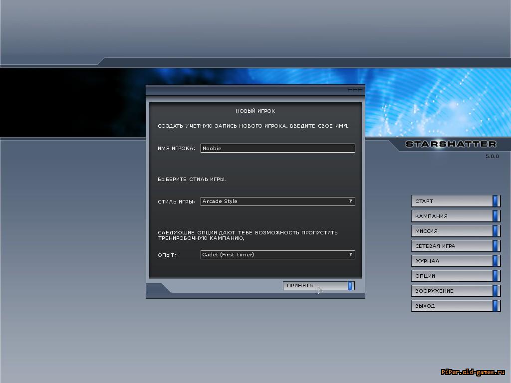511x383 pixels.
Task: Click the НОВЫЙ ИГРОК dialog heading
Action: click(255, 111)
